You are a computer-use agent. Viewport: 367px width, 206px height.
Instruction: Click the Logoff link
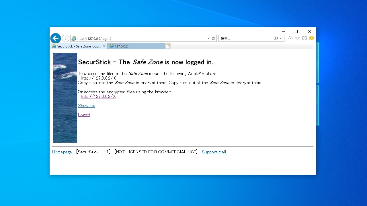(x=84, y=115)
